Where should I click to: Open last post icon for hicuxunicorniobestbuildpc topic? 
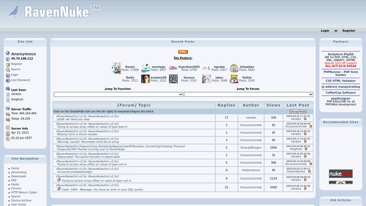click(309, 172)
